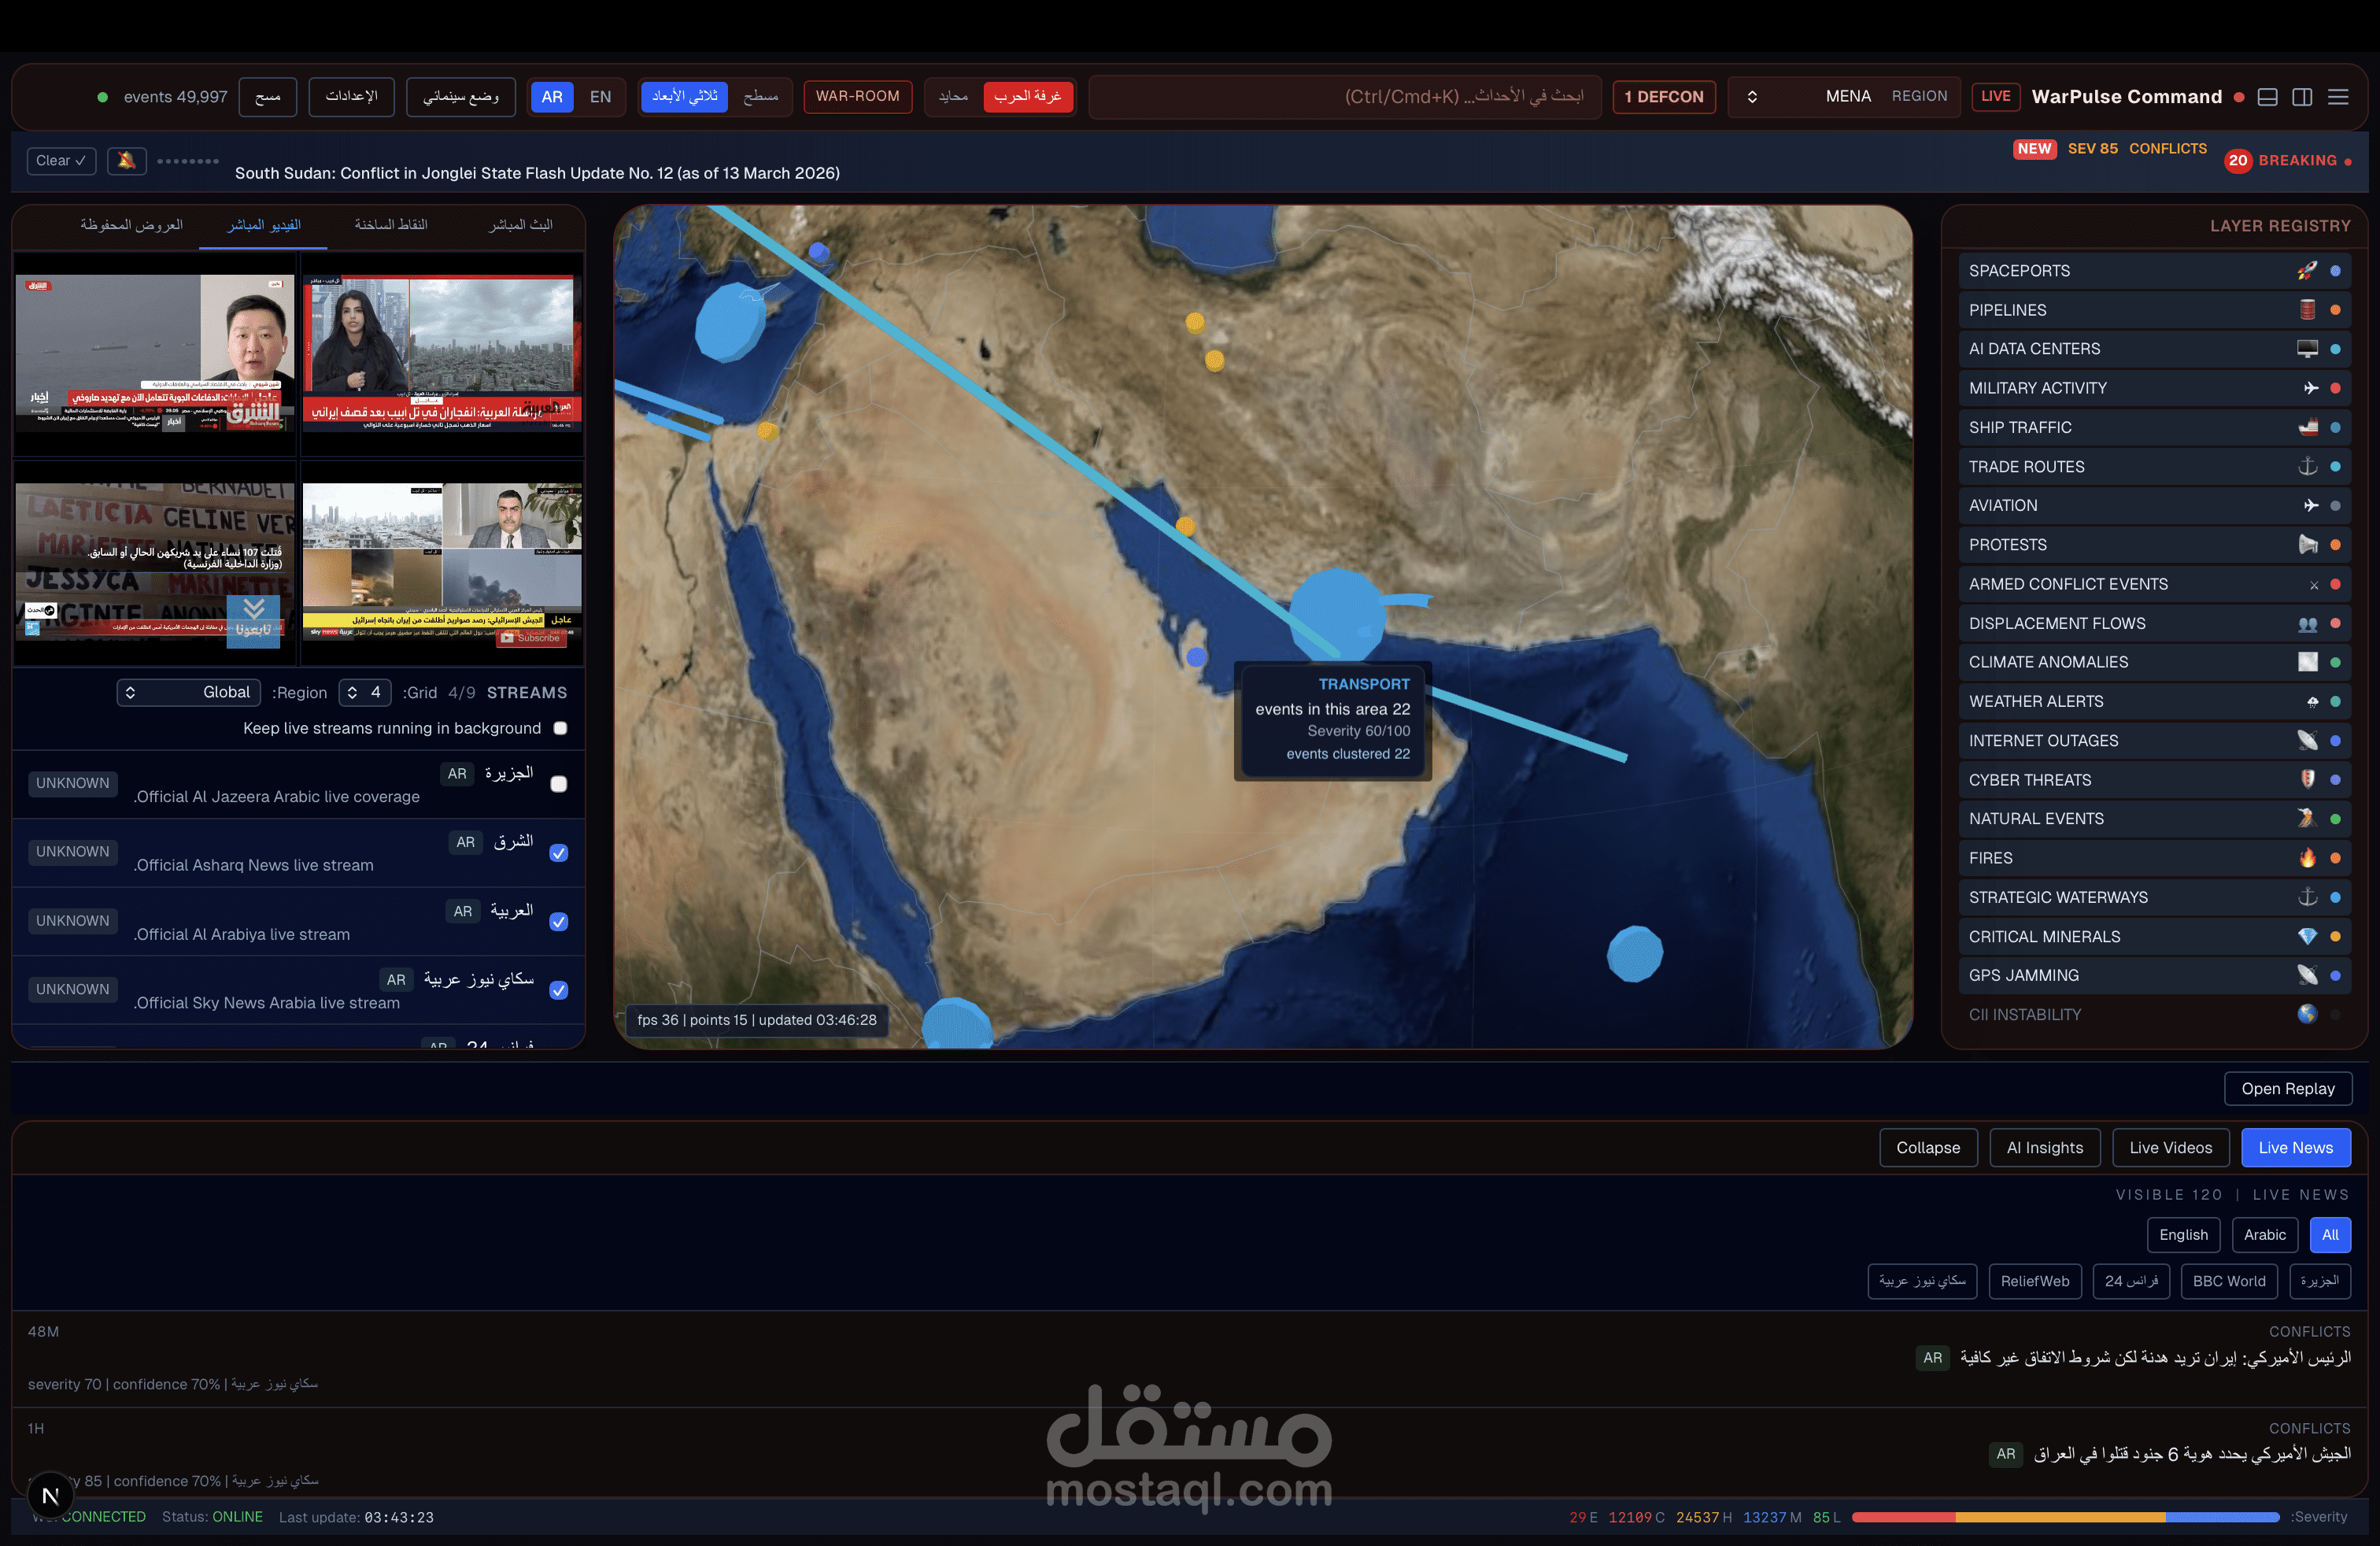Switch to the النقاط الساخنة tab
Viewport: 2380px width, 1546px height.
pos(391,225)
